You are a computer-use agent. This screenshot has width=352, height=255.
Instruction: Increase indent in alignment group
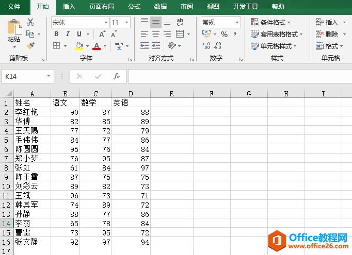pyautogui.click(x=156, y=46)
